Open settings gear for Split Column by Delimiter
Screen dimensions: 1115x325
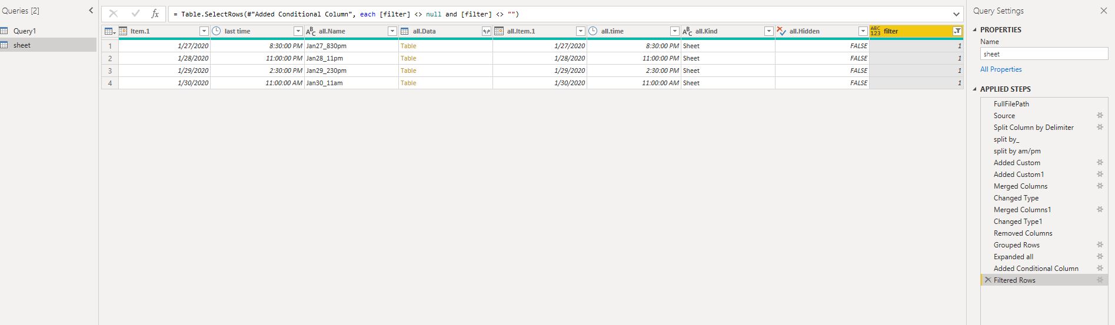[x=1100, y=128]
